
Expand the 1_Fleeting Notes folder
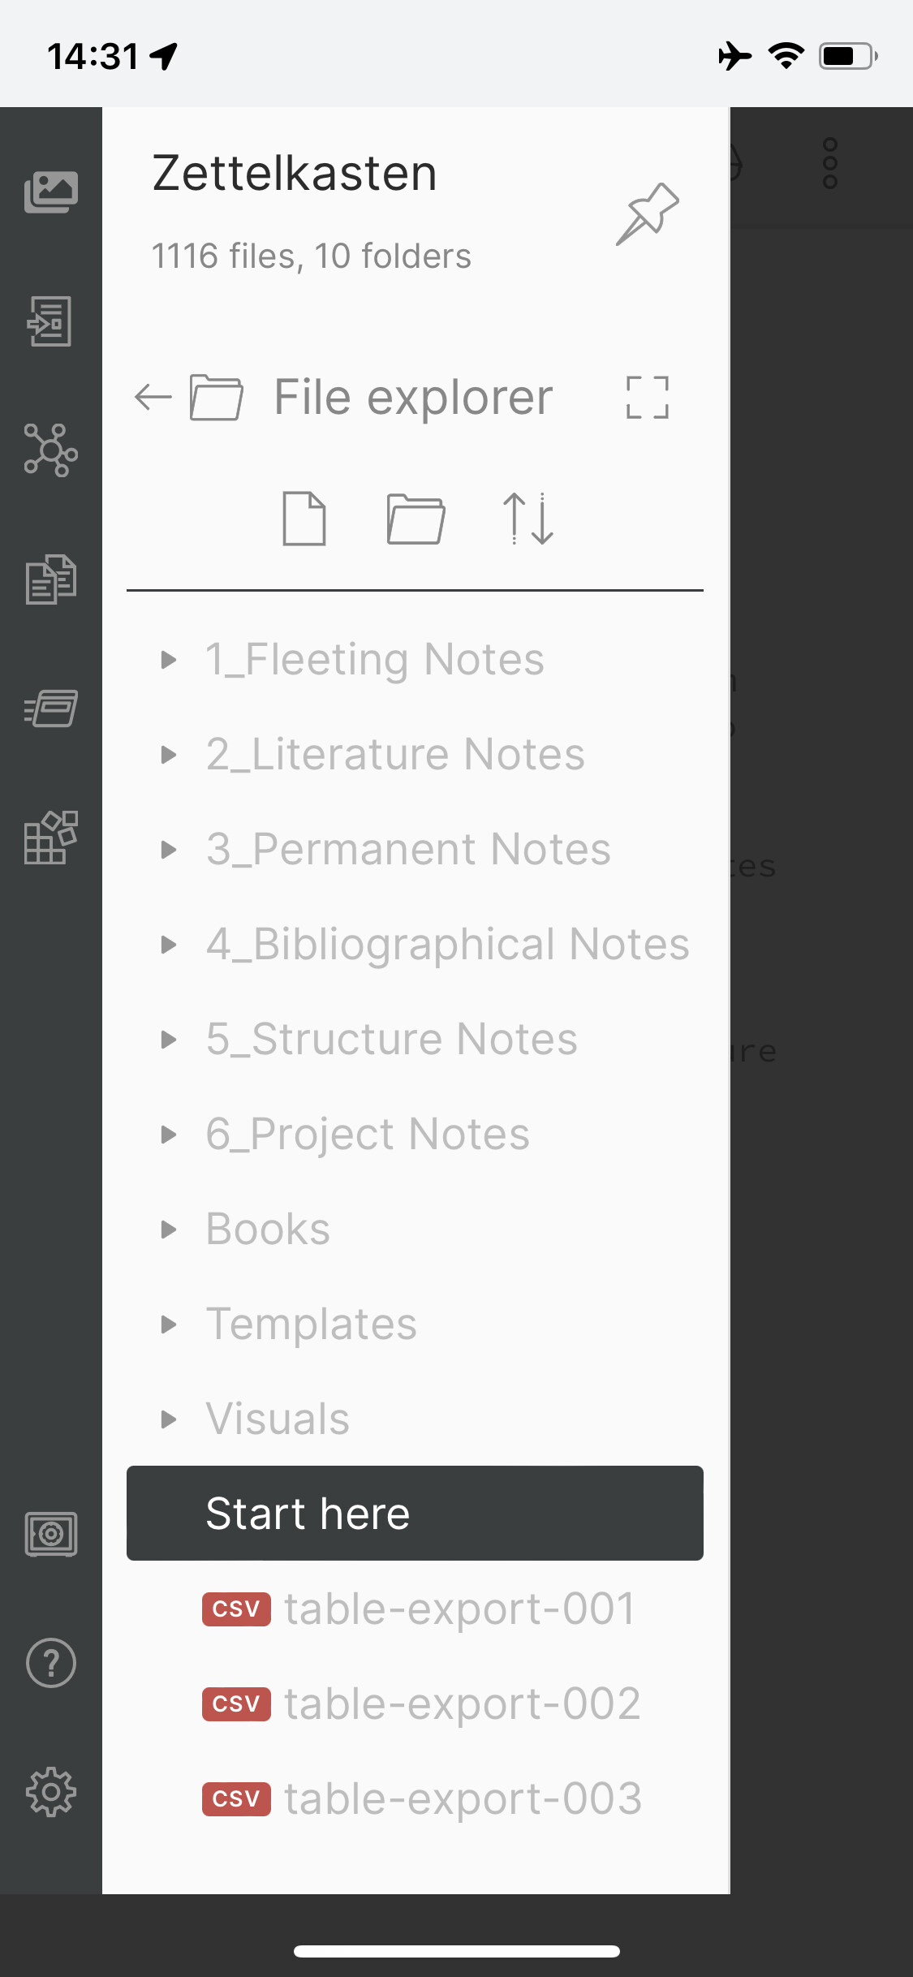(169, 660)
